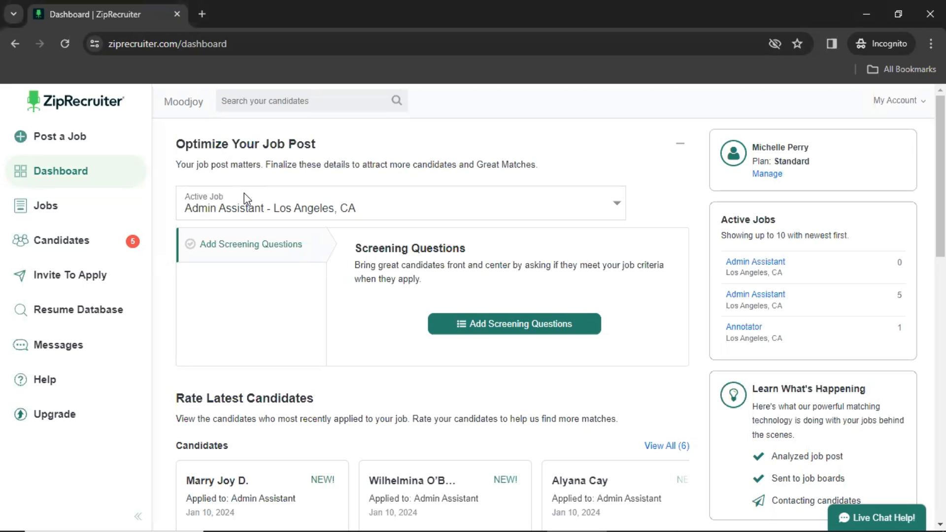Image resolution: width=946 pixels, height=532 pixels.
Task: Click the Invite To Apply icon
Action: coord(20,275)
